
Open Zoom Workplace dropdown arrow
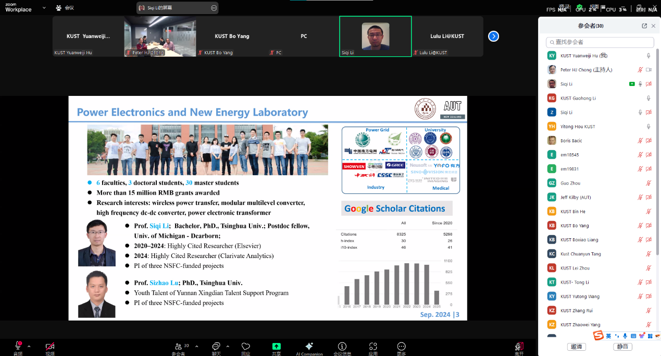pyautogui.click(x=44, y=8)
